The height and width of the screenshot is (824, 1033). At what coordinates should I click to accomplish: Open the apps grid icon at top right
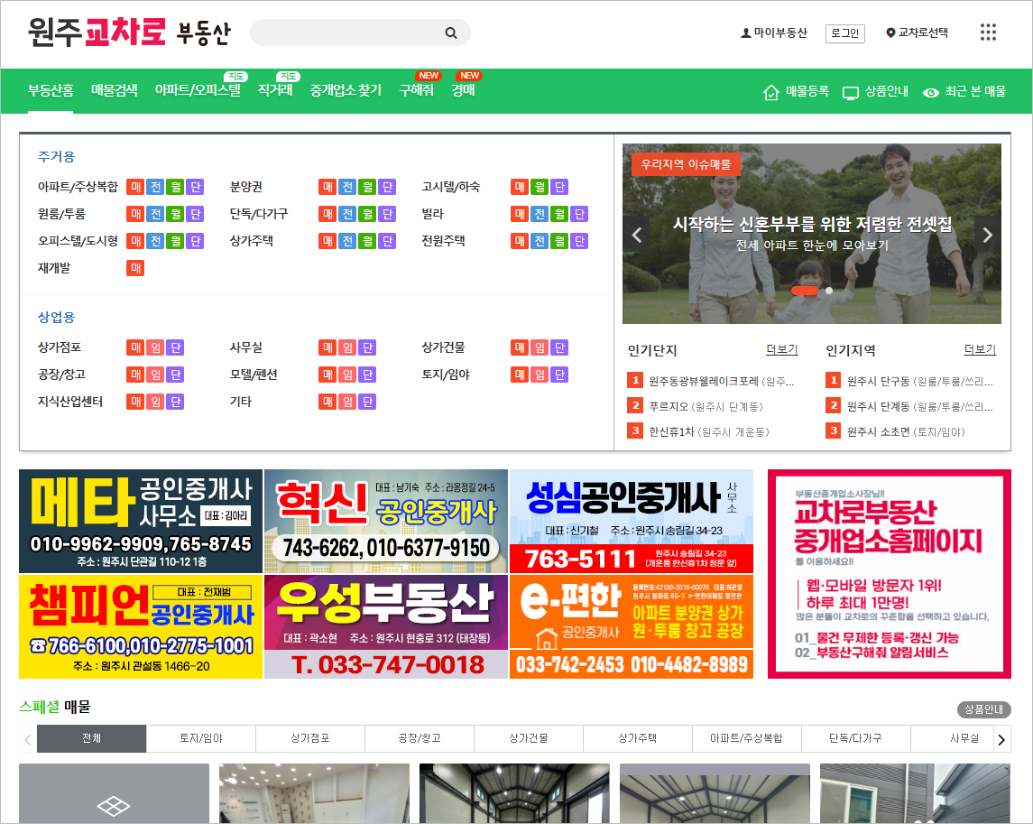coord(988,32)
